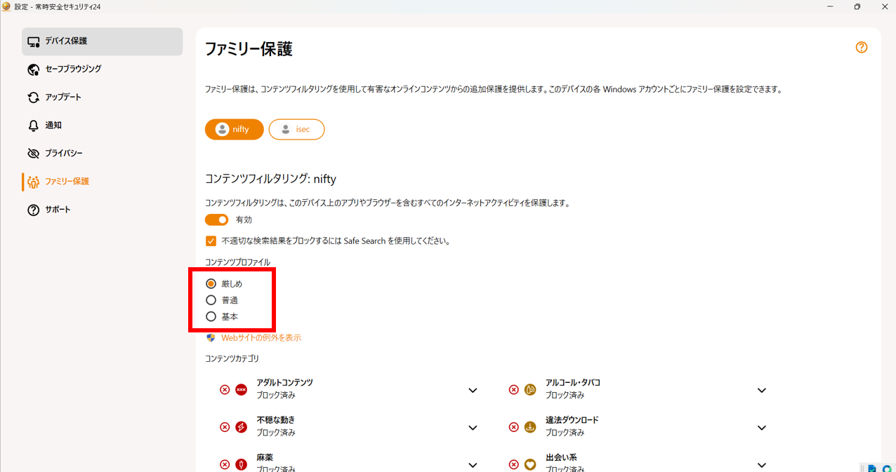896x472 pixels.
Task: Switch to the nifty account tab
Action: pyautogui.click(x=234, y=129)
